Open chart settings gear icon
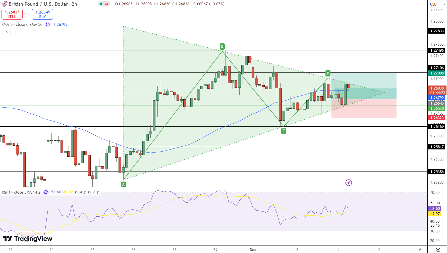 438,249
